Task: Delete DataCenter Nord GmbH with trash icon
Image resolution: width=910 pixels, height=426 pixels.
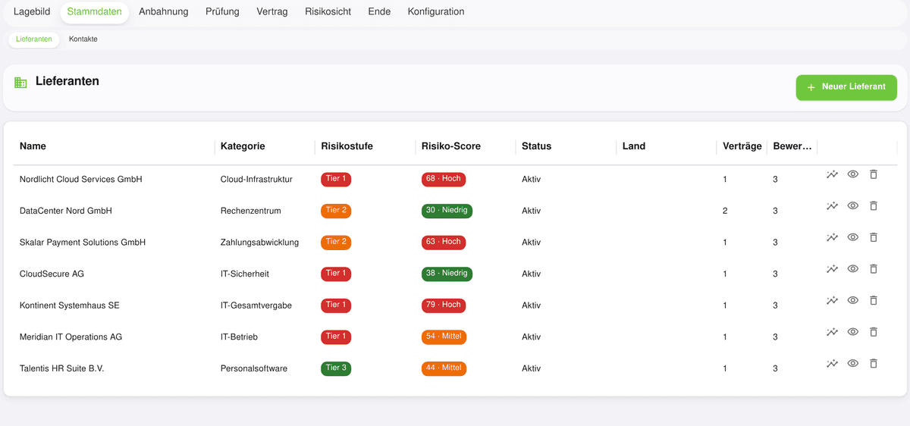Action: 873,205
